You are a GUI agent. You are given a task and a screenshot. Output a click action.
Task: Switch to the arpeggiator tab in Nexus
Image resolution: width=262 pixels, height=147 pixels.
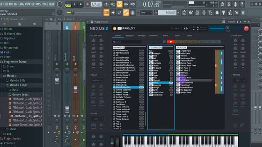tap(129, 36)
